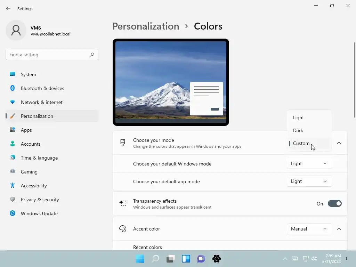Open the default app mode dropdown
Screen dimensions: 356x267
point(309,181)
